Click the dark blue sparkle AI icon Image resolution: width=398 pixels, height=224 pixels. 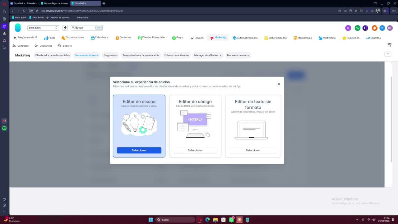[365, 28]
